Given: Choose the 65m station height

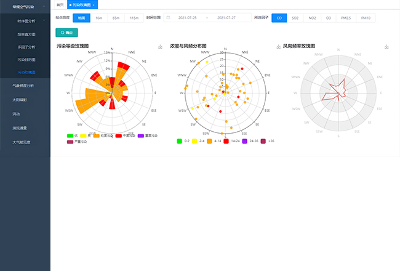Looking at the screenshot, I should [116, 18].
